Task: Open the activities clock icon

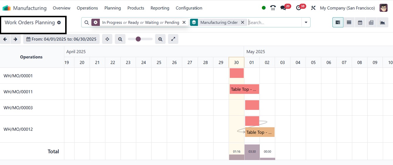Action: tap(299, 8)
